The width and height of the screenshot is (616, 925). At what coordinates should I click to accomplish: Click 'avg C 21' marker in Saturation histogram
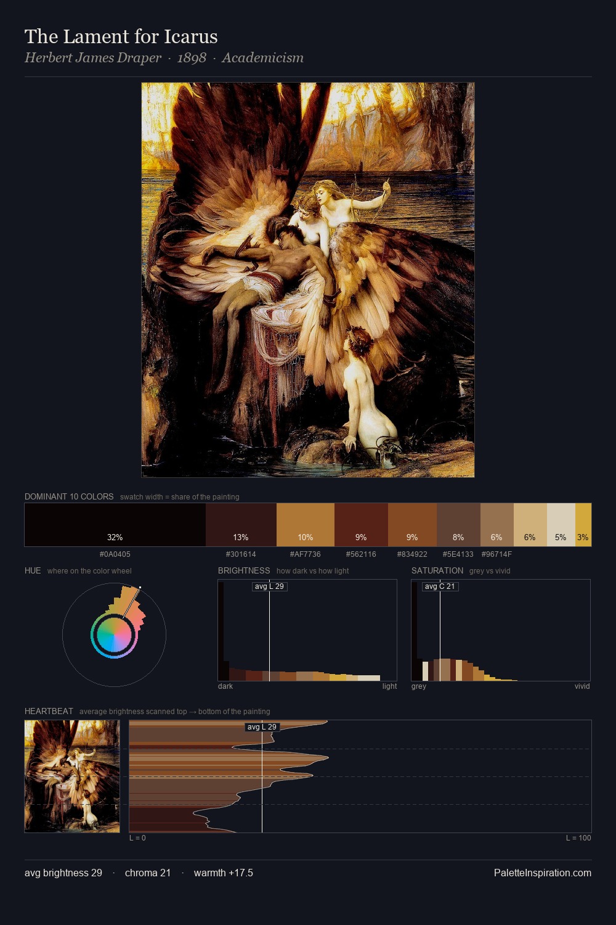tap(440, 586)
